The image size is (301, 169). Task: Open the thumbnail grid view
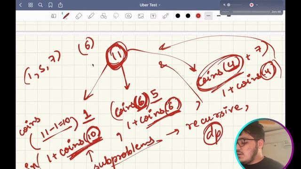[31, 5]
